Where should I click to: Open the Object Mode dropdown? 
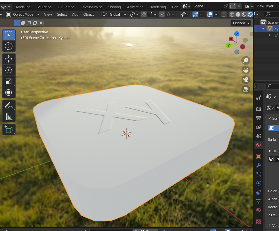pyautogui.click(x=22, y=14)
